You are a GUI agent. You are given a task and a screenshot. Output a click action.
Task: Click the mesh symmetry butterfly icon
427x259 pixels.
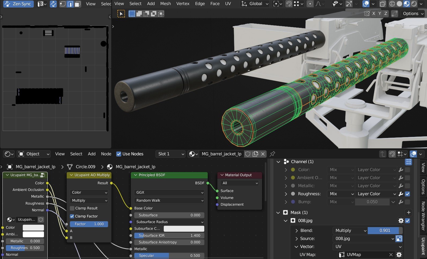[x=367, y=14]
